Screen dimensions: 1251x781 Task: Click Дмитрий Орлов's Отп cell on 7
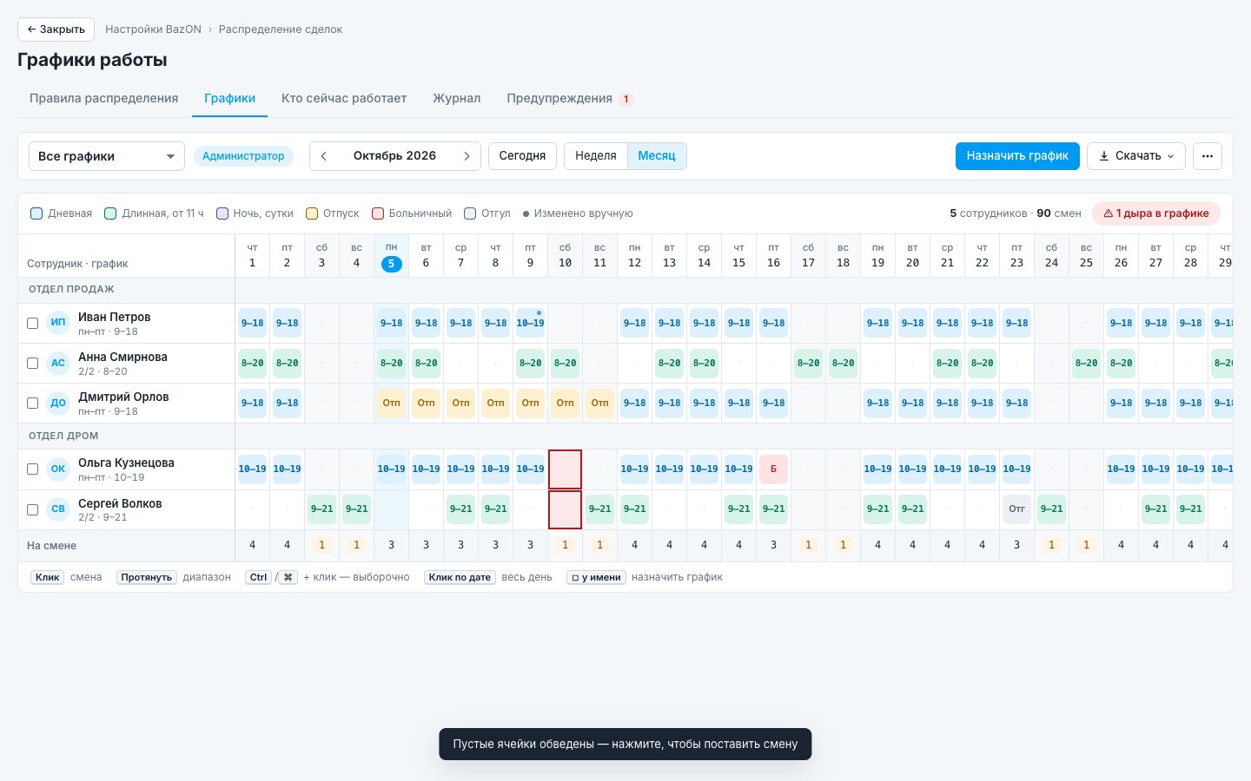[460, 403]
